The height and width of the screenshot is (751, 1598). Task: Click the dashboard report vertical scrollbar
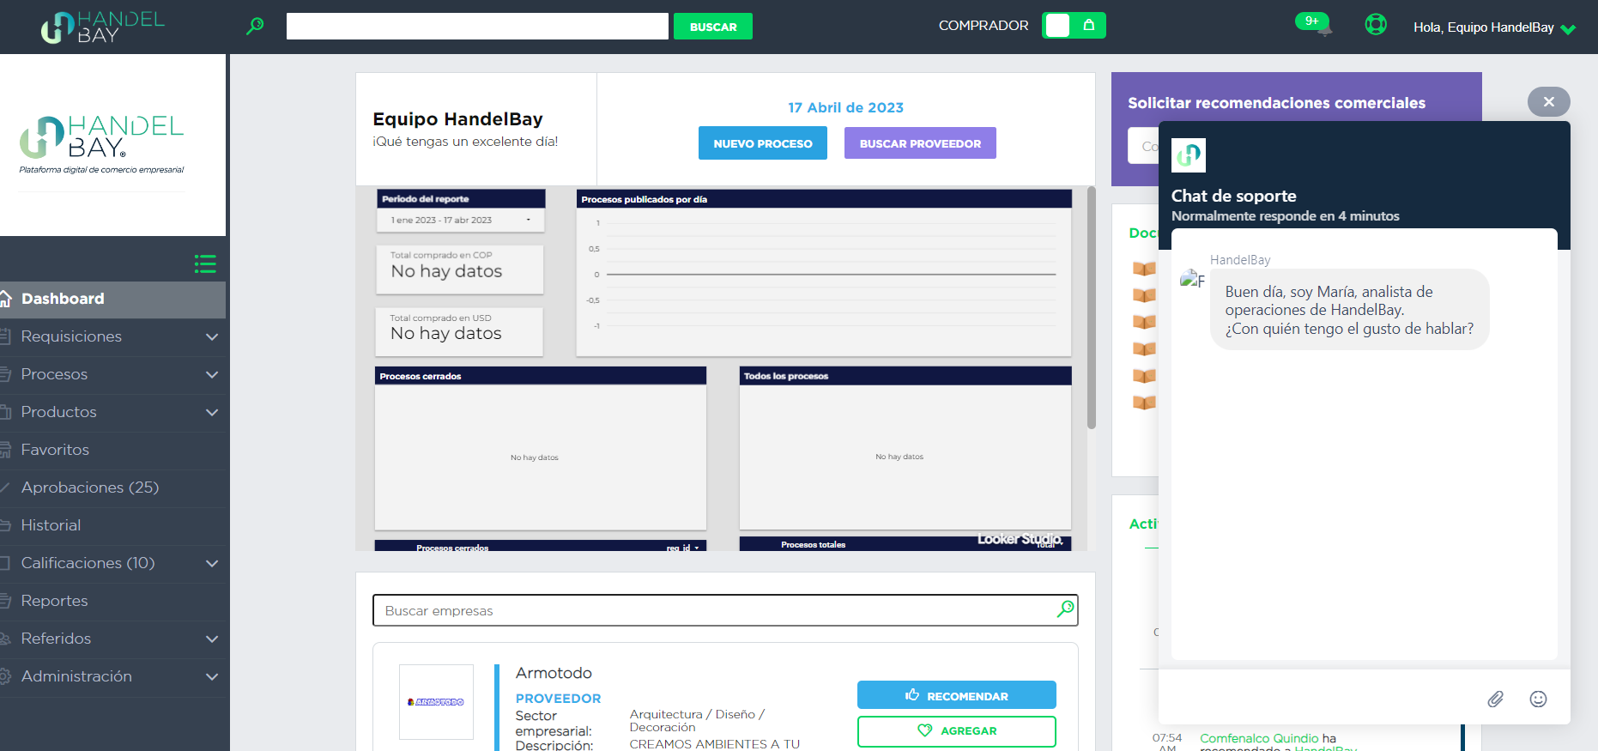[x=1092, y=307]
